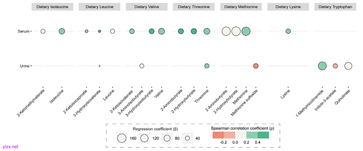
Task: Click the Serum Methionine green bubble
Action: pyautogui.click(x=246, y=31)
